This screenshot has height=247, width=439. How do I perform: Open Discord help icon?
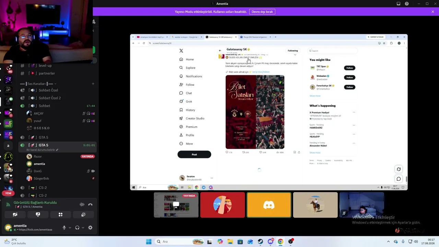tap(407, 4)
